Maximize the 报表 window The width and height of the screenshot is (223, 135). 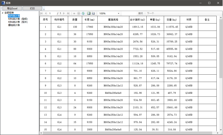pos(209,3)
